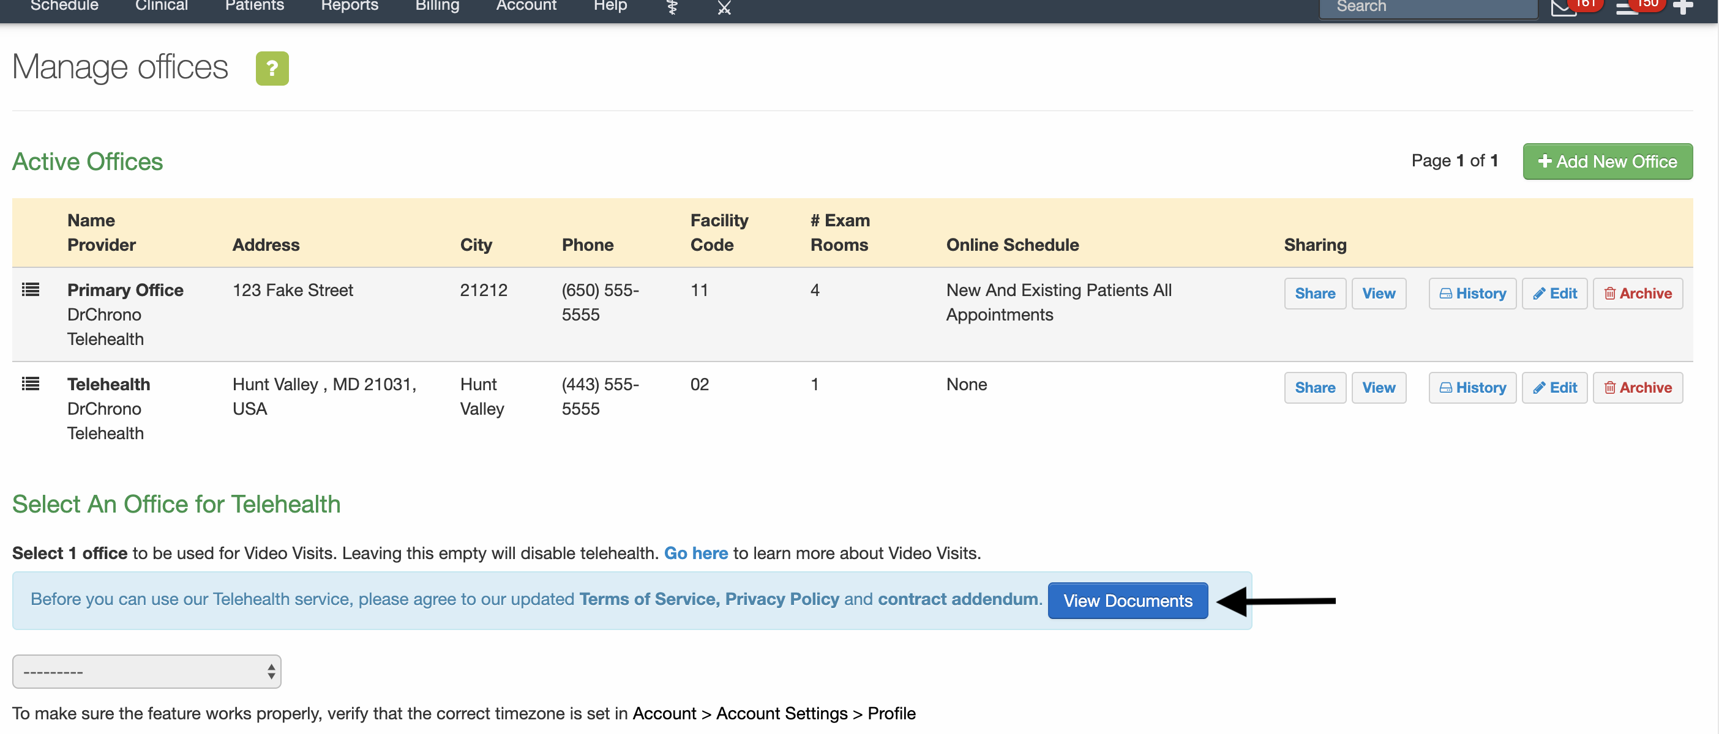The height and width of the screenshot is (734, 1719).
Task: View sharing for Telehealth office
Action: pyautogui.click(x=1378, y=387)
